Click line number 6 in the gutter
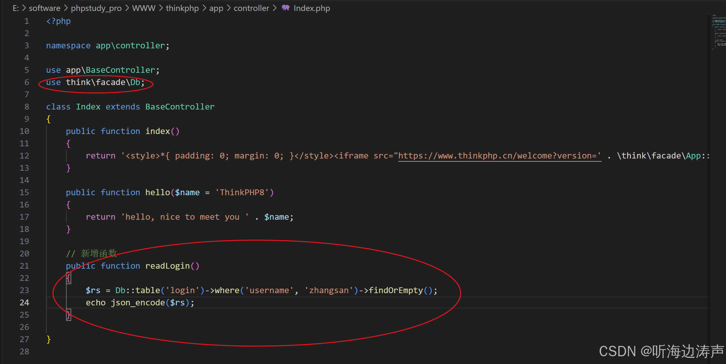This screenshot has height=364, width=726. tap(26, 82)
